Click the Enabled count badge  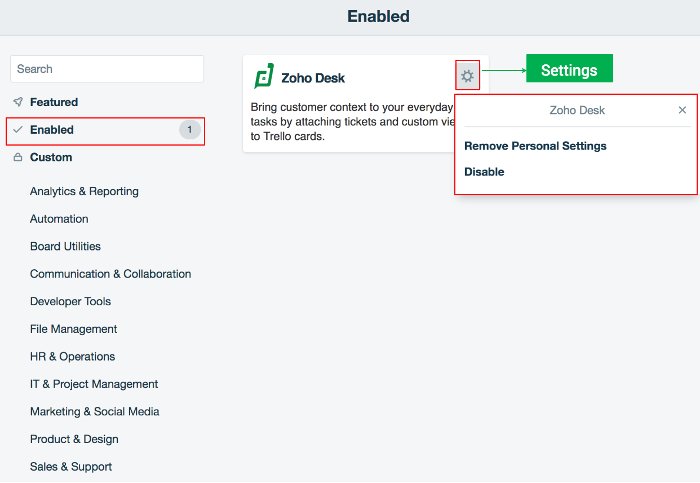pos(189,130)
